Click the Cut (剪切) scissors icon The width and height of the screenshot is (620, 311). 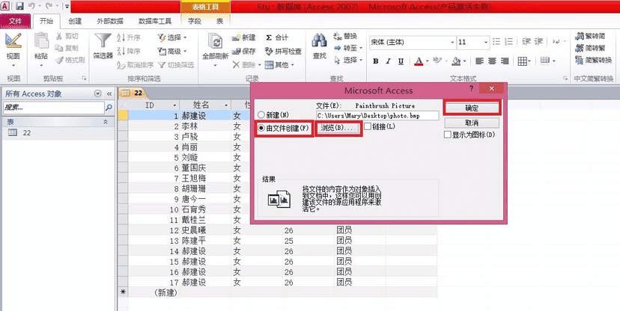tap(59, 37)
